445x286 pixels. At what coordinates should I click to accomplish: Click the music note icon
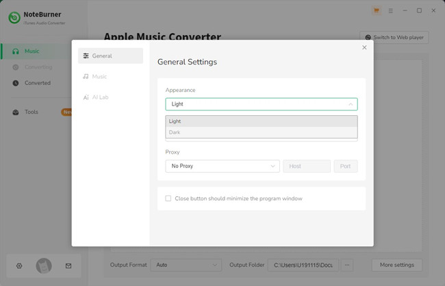pyautogui.click(x=86, y=77)
